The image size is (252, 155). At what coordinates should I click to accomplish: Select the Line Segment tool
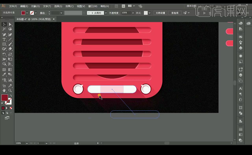[10, 39]
